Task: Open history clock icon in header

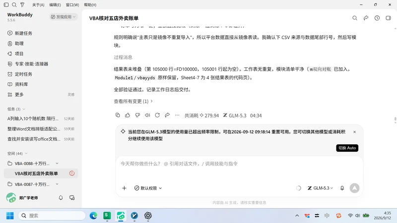Action: click(377, 18)
